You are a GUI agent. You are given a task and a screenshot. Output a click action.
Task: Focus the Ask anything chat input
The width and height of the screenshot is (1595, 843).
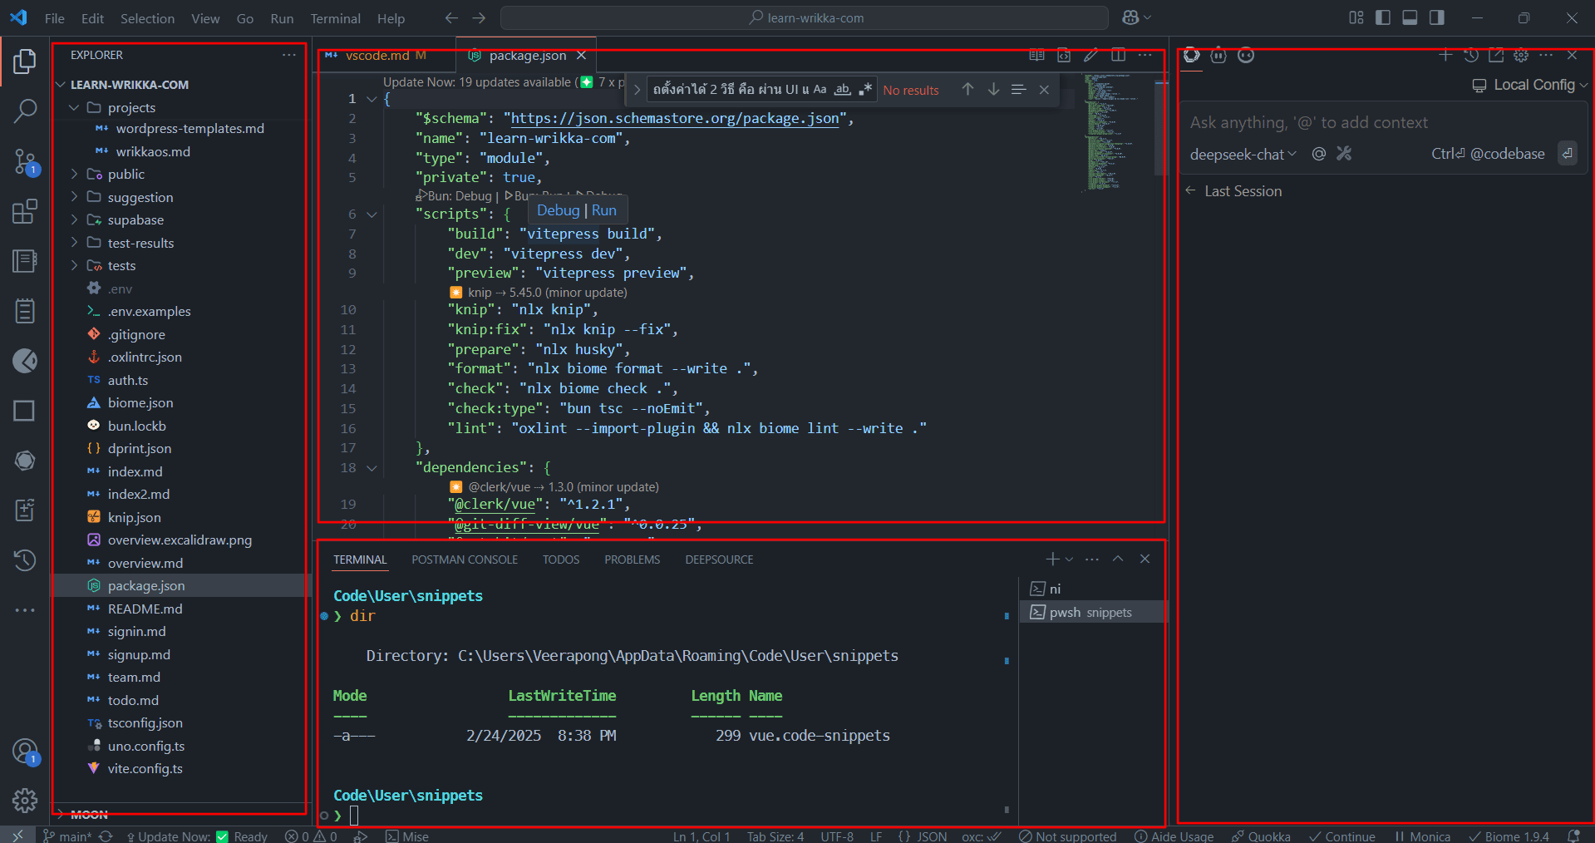coord(1383,122)
